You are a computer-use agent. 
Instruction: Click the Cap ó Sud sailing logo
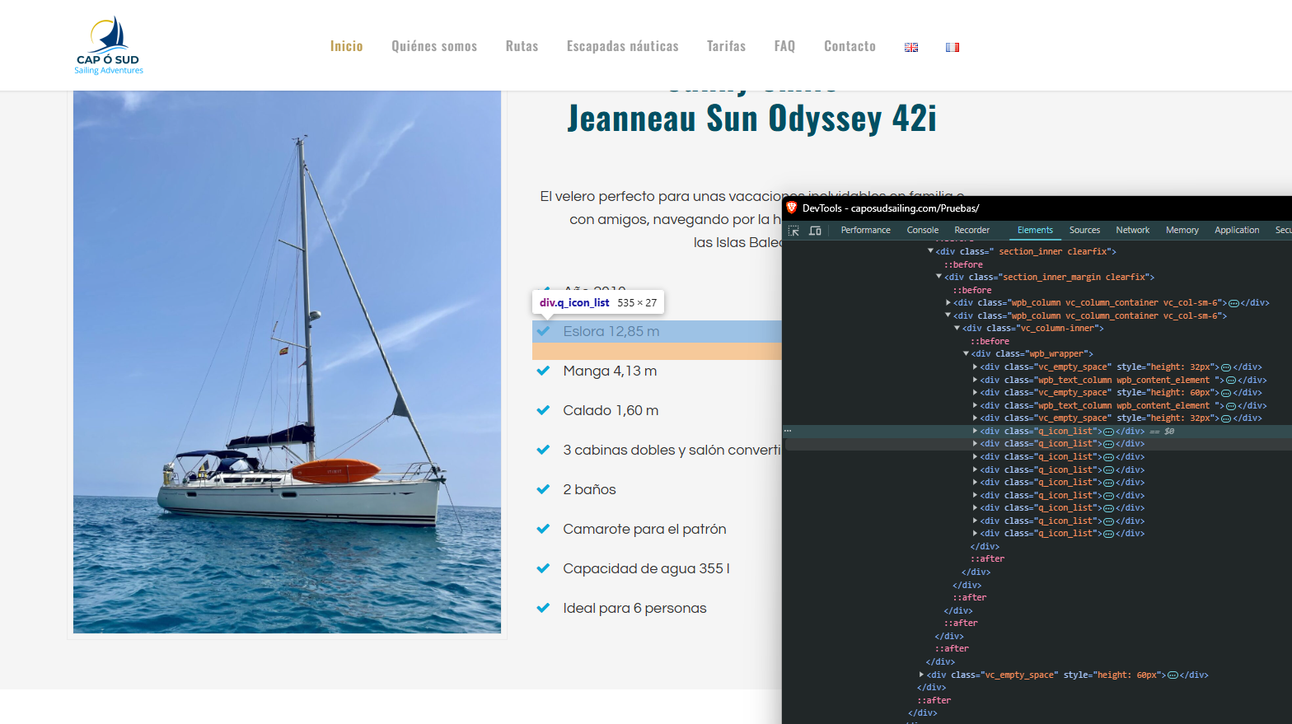point(109,45)
